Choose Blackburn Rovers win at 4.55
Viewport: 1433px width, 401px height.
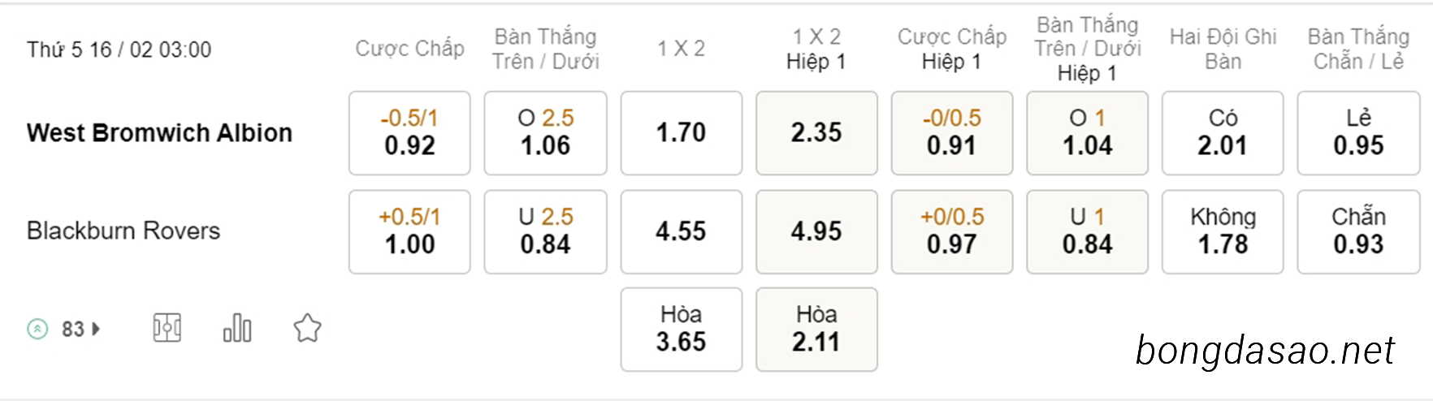click(x=682, y=231)
